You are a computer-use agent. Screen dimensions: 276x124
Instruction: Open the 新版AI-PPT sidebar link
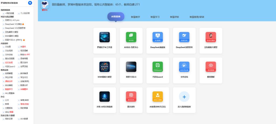coord(25,54)
